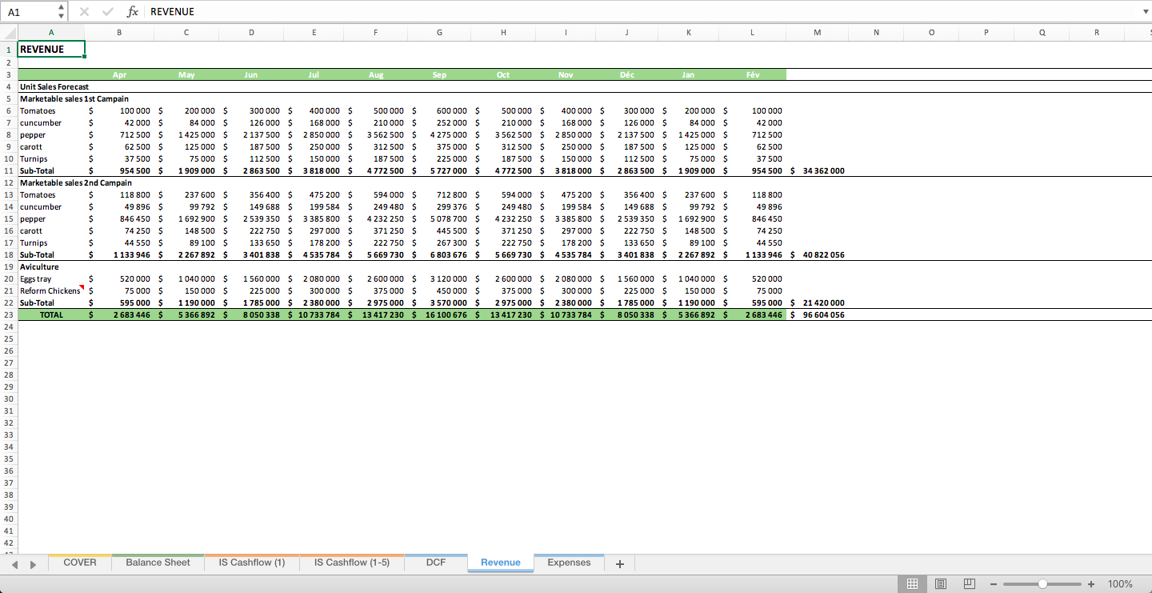The image size is (1152, 593).
Task: Click Marketable sales 1st Campain cell
Action: point(74,98)
